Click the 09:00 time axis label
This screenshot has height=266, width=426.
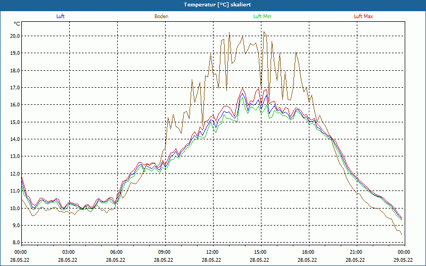[163, 252]
